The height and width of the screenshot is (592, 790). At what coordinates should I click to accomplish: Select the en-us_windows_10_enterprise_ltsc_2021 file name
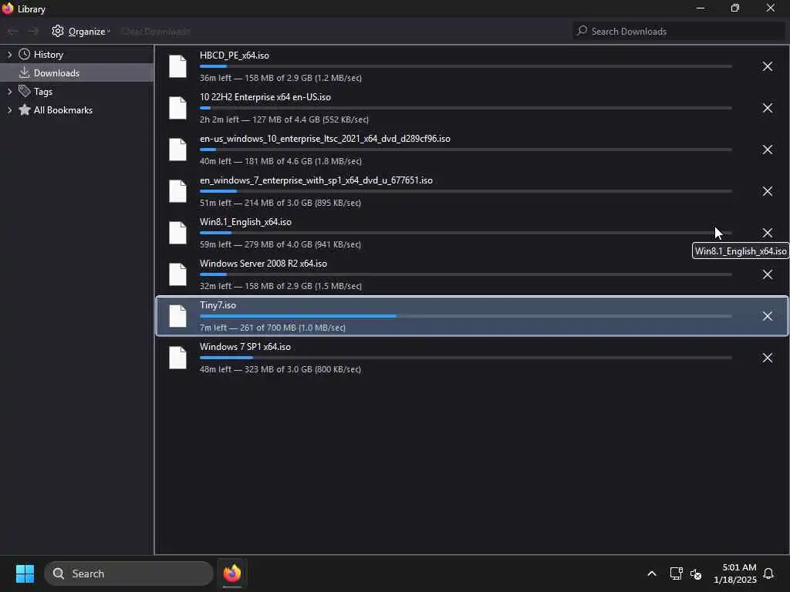click(x=325, y=139)
